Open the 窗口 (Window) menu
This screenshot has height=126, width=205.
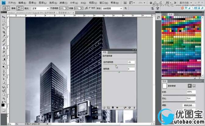[x=104, y=3]
